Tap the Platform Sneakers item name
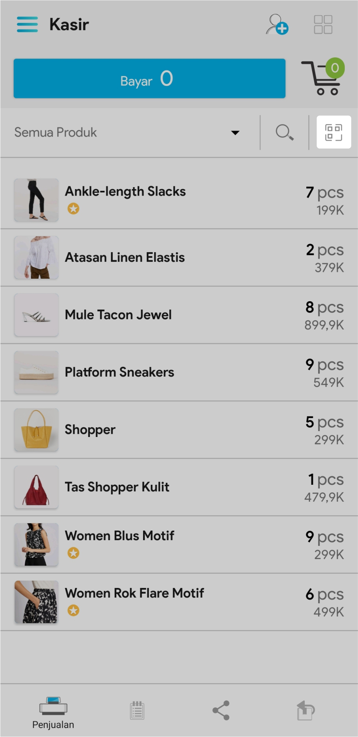This screenshot has width=358, height=737. coord(119,372)
